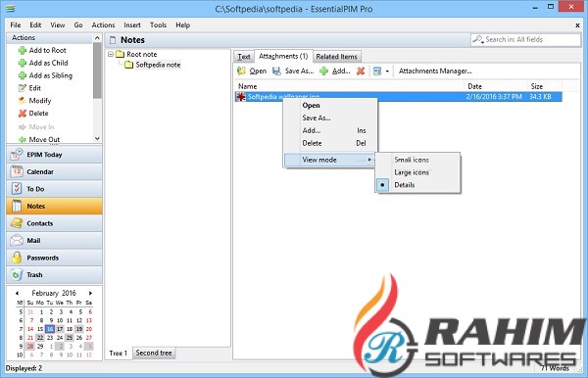Choose Add... in the context menu
The width and height of the screenshot is (588, 378).
pos(329,130)
